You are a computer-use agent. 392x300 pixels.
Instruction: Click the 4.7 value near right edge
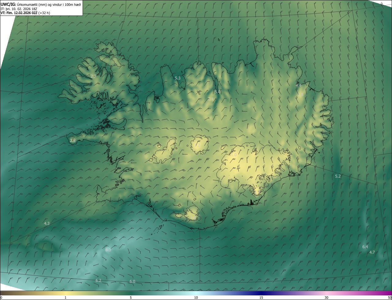click(x=372, y=252)
